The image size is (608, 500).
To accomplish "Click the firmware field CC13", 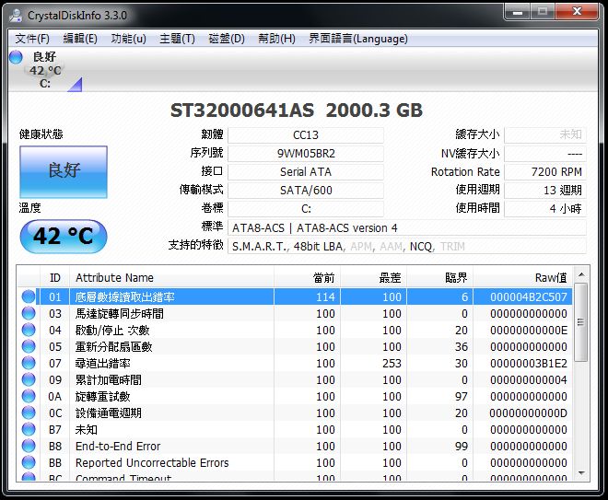I will (x=306, y=135).
